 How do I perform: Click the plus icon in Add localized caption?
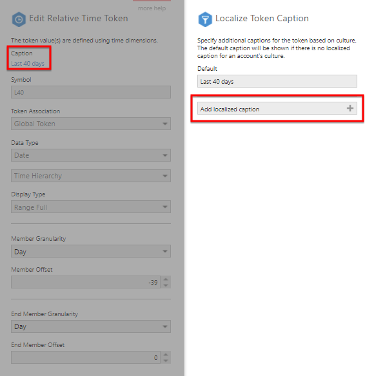[350, 108]
